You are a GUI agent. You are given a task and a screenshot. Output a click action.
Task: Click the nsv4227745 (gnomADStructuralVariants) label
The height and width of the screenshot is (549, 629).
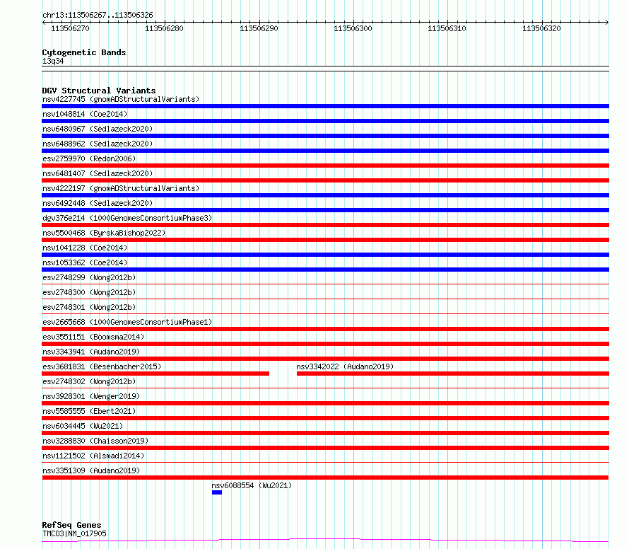121,99
